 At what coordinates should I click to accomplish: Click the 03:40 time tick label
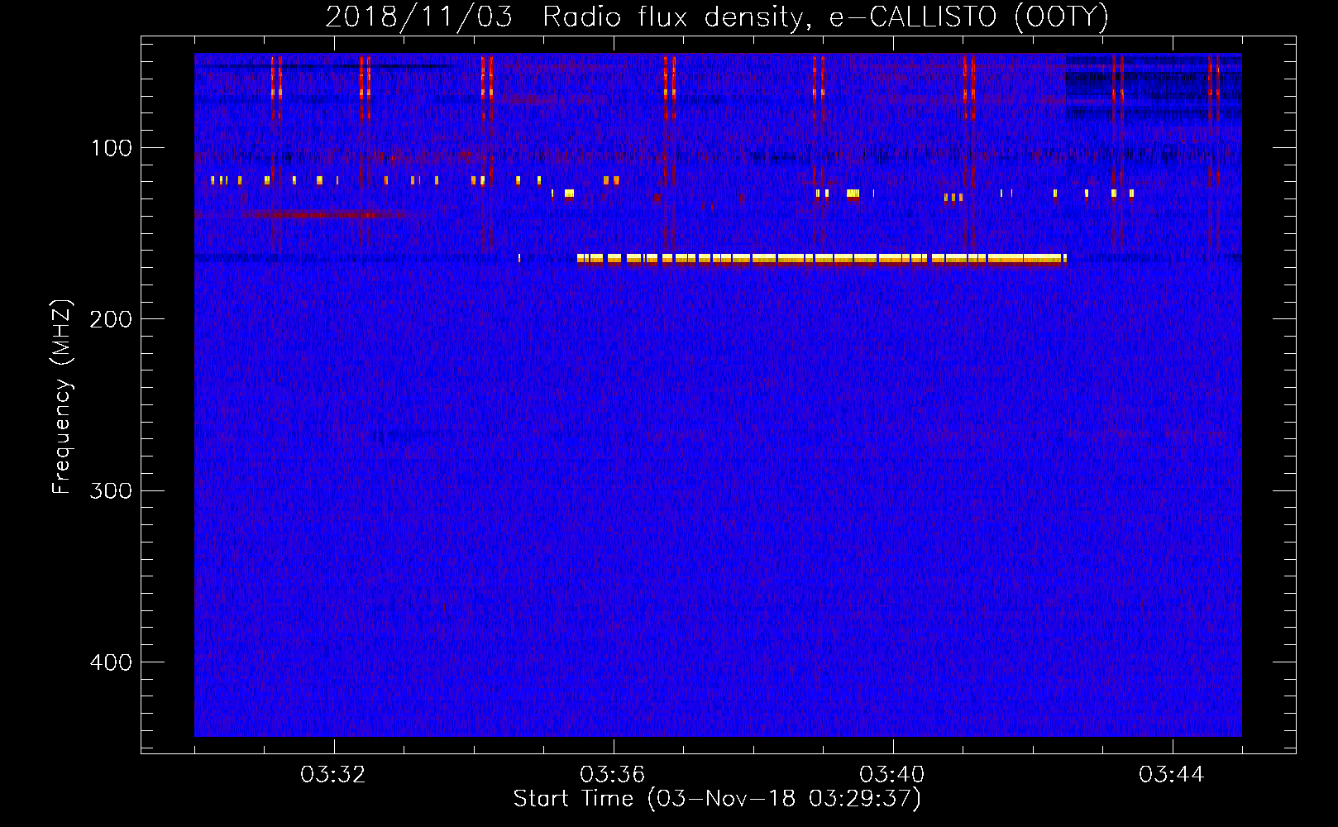click(892, 775)
